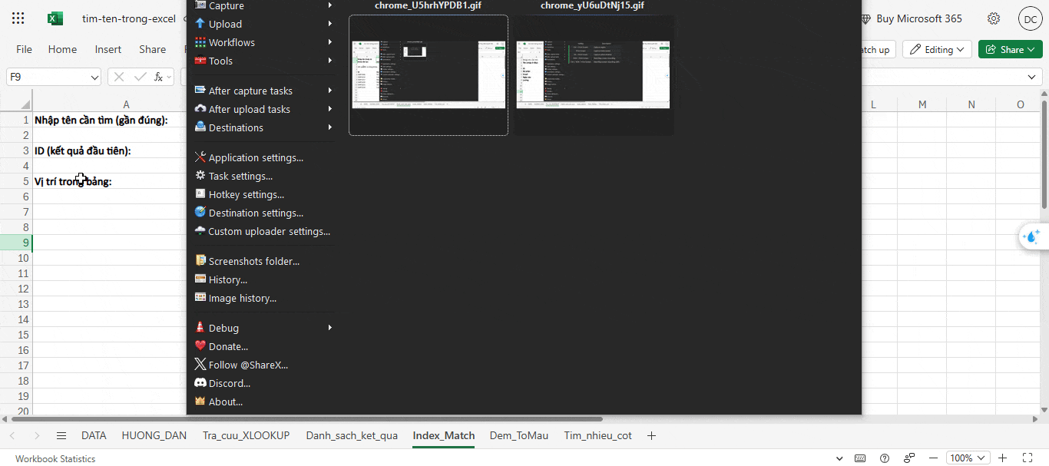This screenshot has width=1049, height=466.
Task: Switch to the Tim_nhieu_cot sheet tab
Action: pyautogui.click(x=597, y=435)
